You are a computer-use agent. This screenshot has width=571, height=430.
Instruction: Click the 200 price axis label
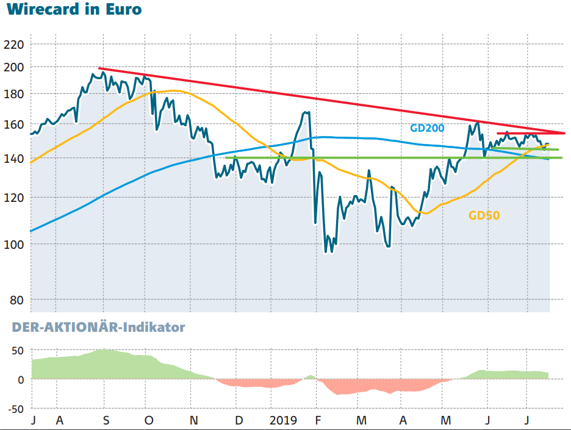pos(14,67)
